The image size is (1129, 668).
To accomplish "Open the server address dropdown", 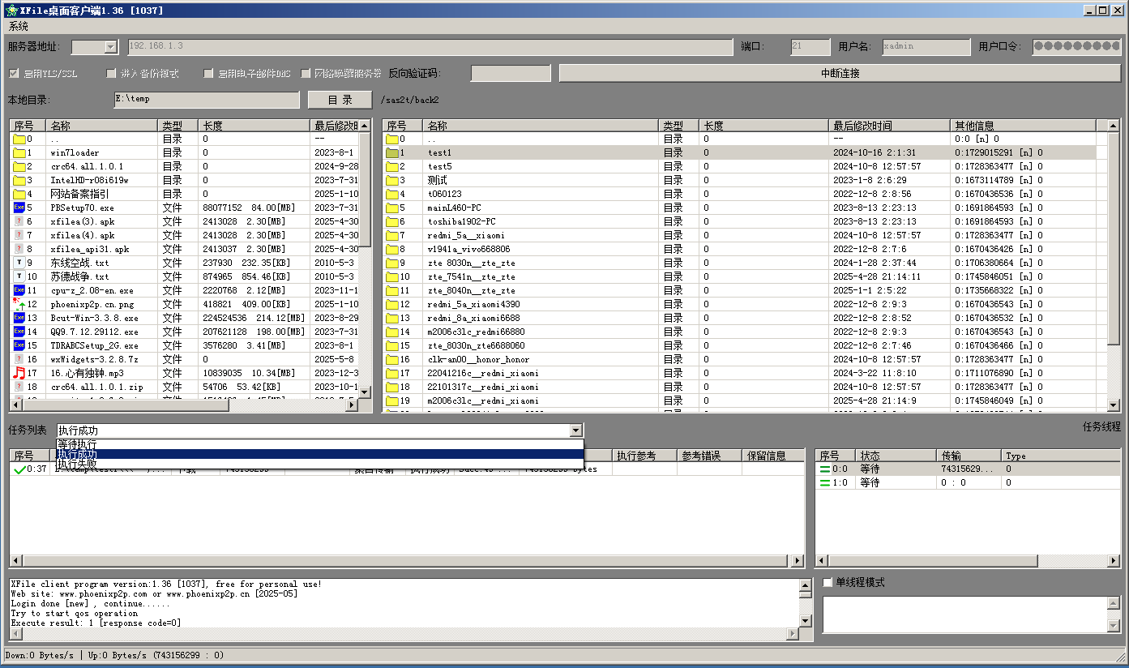I will pos(111,47).
